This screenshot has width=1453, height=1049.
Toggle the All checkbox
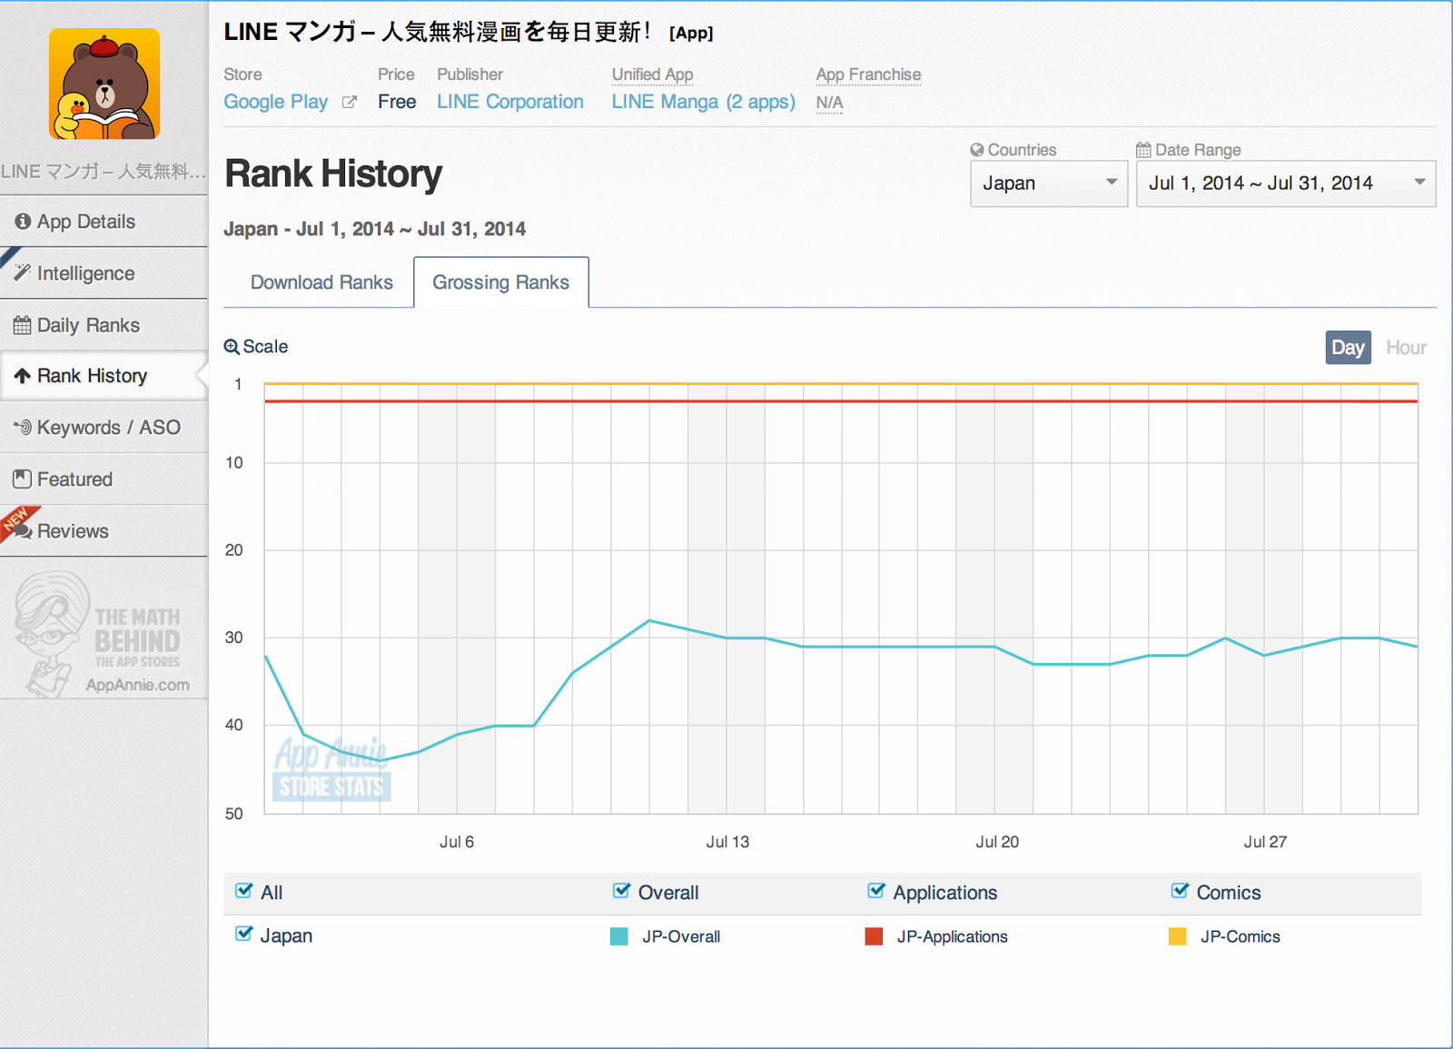(x=243, y=891)
